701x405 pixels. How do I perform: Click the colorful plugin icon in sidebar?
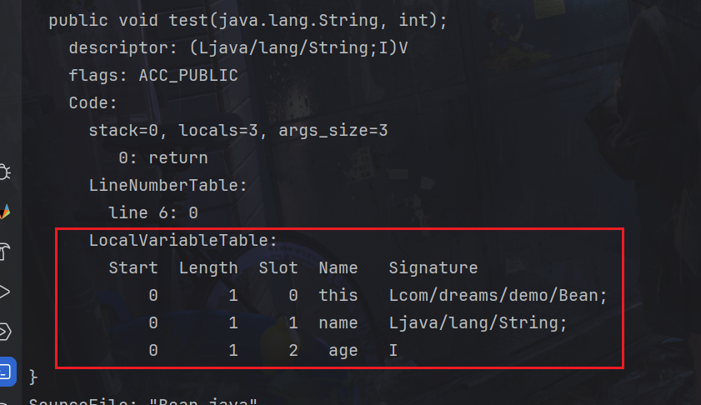4,212
